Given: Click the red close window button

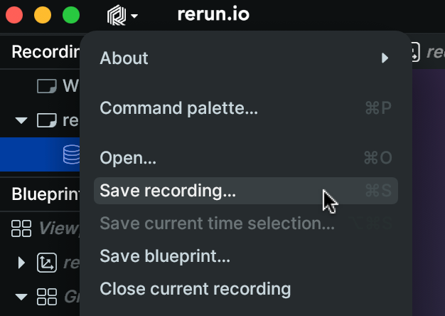Looking at the screenshot, I should [14, 15].
